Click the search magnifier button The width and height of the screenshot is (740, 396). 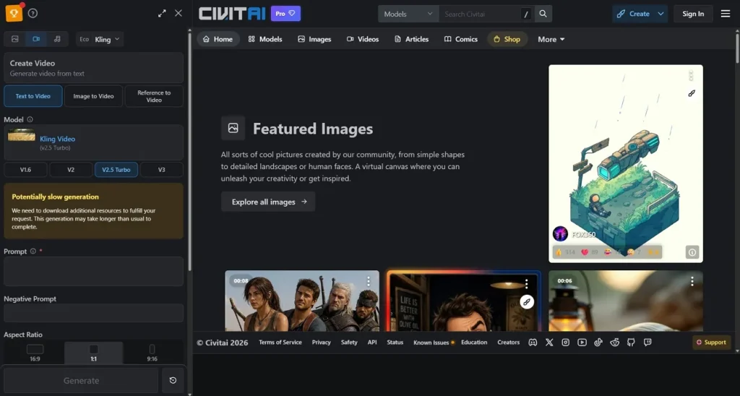tap(543, 14)
